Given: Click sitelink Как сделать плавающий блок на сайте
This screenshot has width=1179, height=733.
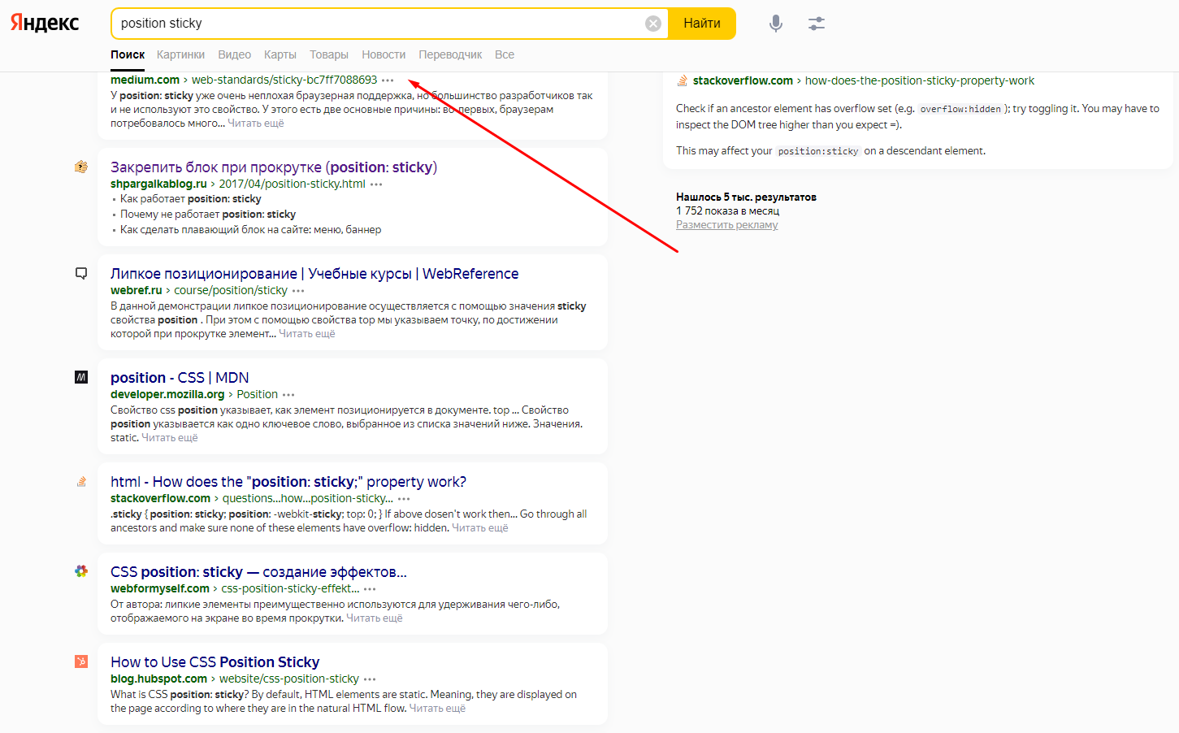Looking at the screenshot, I should 250,230.
